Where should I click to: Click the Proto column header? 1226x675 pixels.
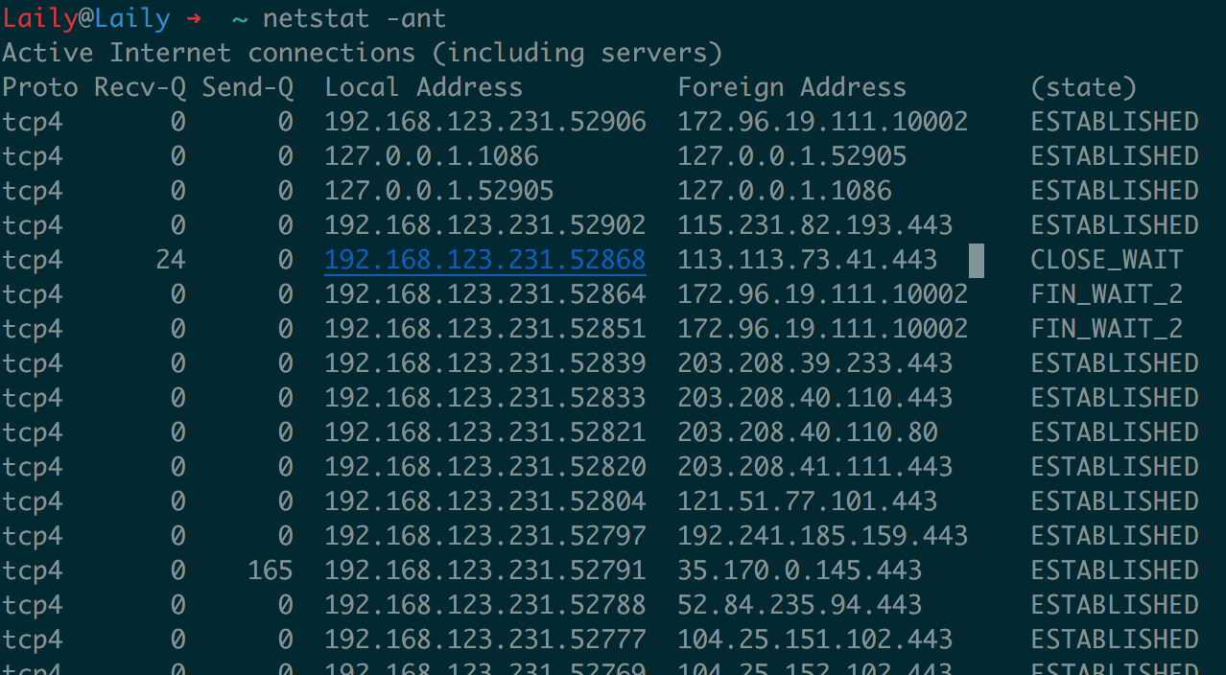40,87
